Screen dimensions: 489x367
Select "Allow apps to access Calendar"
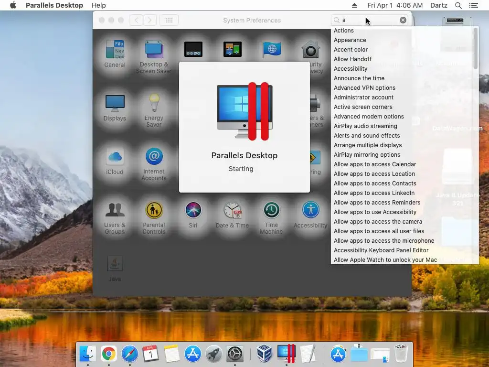click(x=375, y=164)
